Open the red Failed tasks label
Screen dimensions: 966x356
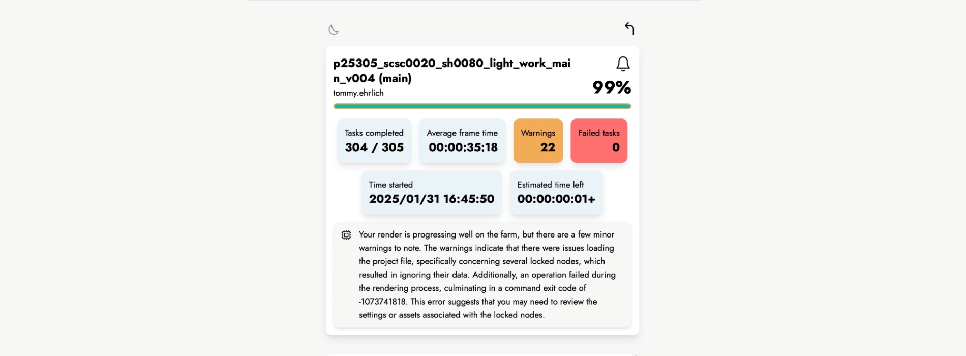click(598, 133)
